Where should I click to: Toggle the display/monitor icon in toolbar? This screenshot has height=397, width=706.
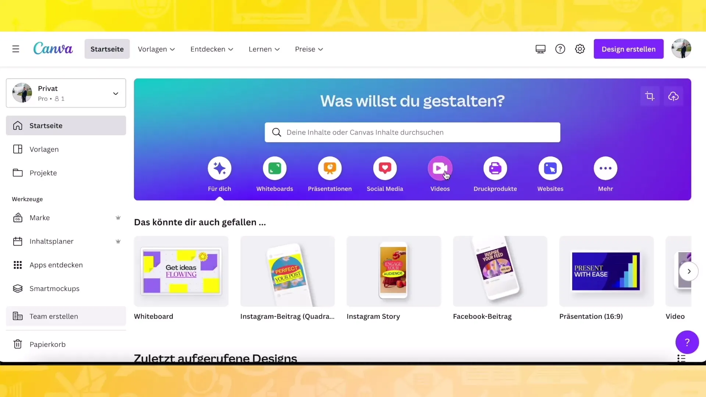click(x=541, y=49)
